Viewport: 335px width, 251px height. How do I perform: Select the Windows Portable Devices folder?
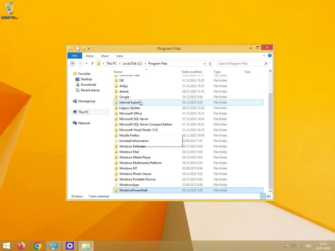pyautogui.click(x=188, y=179)
